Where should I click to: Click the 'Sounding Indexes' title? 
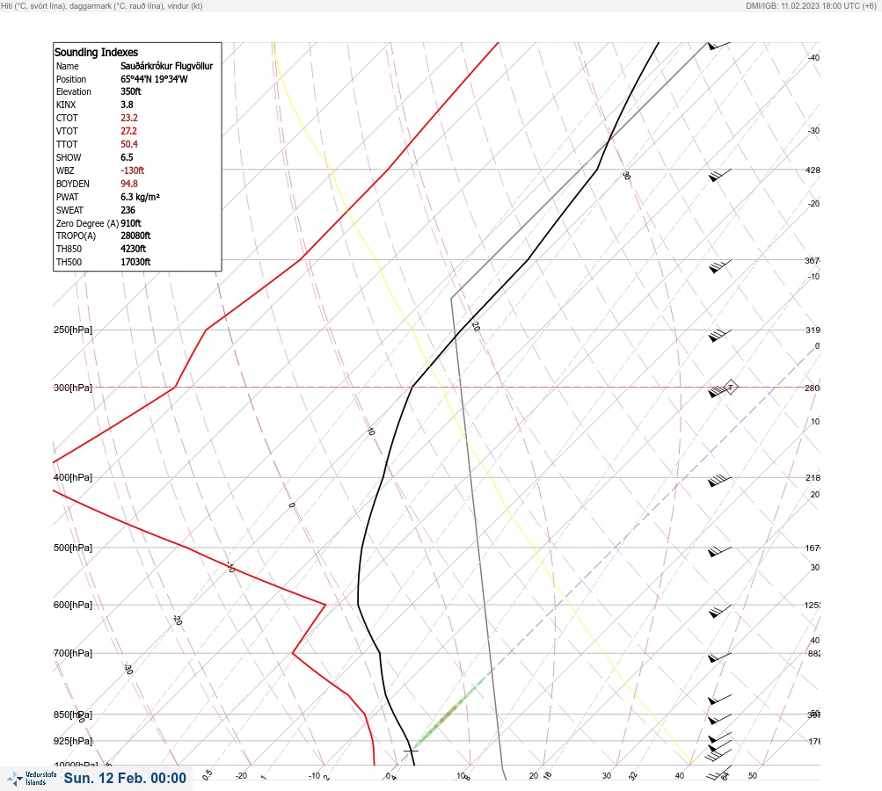coord(96,52)
